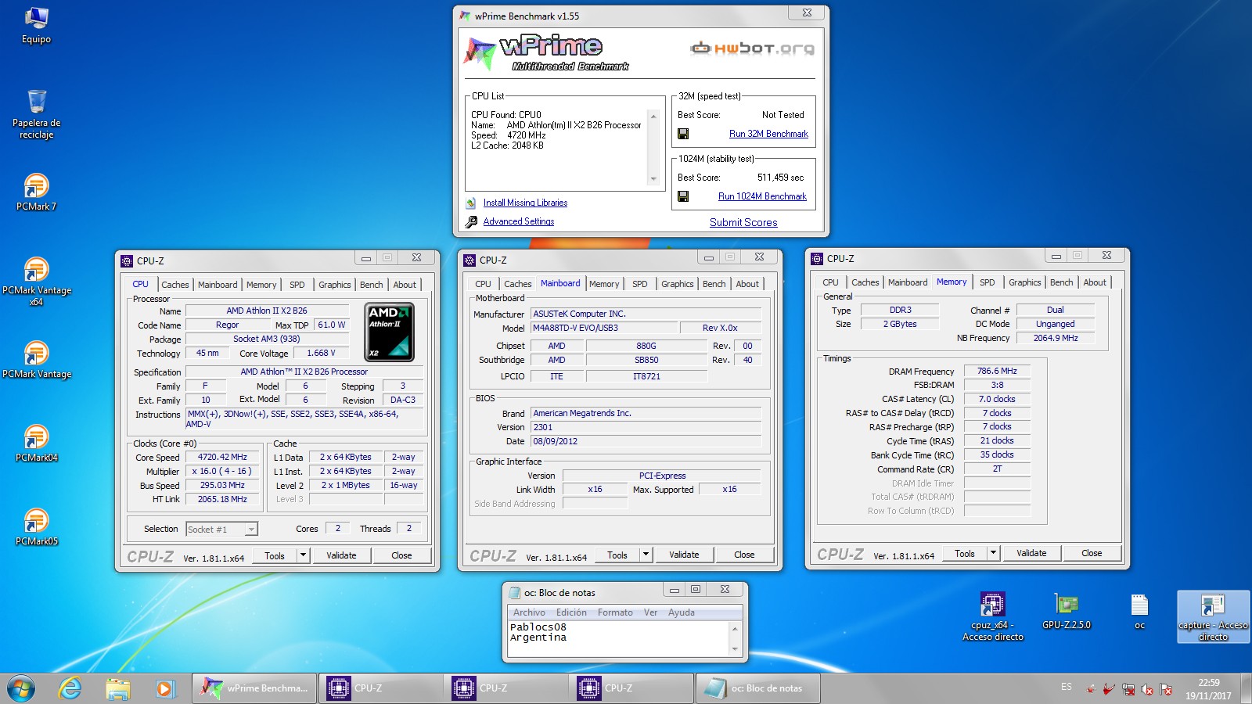Viewport: 1252px width, 704px height.
Task: Click the NB Frequency value 2064.9 MHz
Action: 1056,338
